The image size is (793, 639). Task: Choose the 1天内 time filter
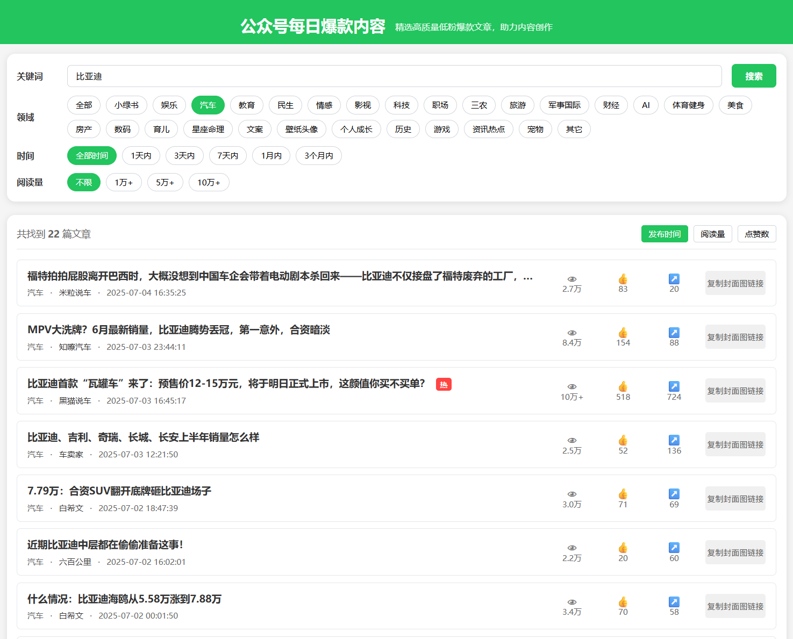[141, 156]
